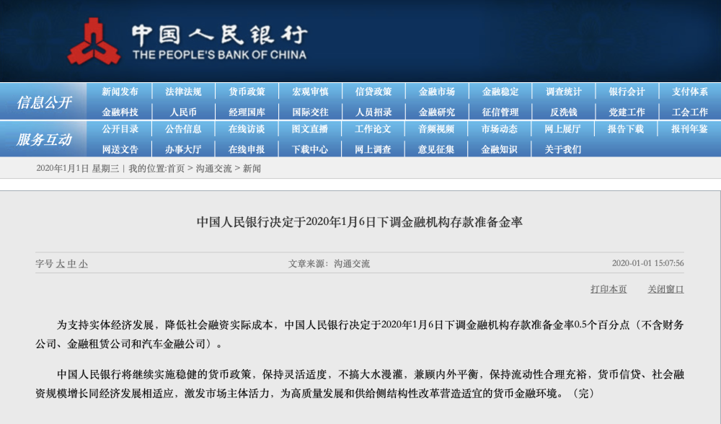The height and width of the screenshot is (424, 721).
Task: Set font size to 小
Action: click(x=83, y=264)
